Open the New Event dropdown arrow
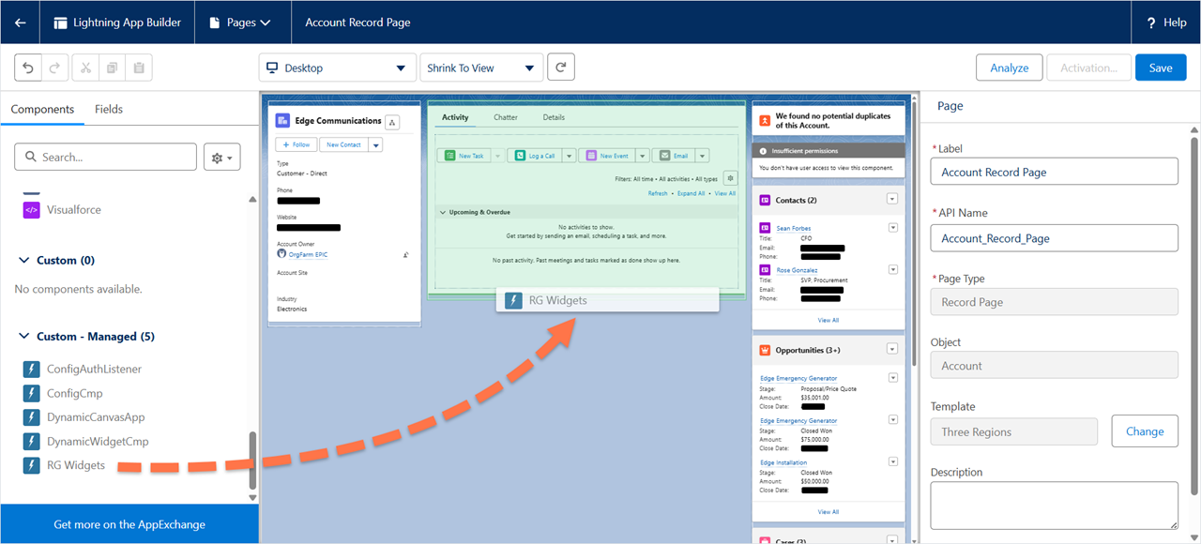Image resolution: width=1201 pixels, height=544 pixels. (x=642, y=156)
